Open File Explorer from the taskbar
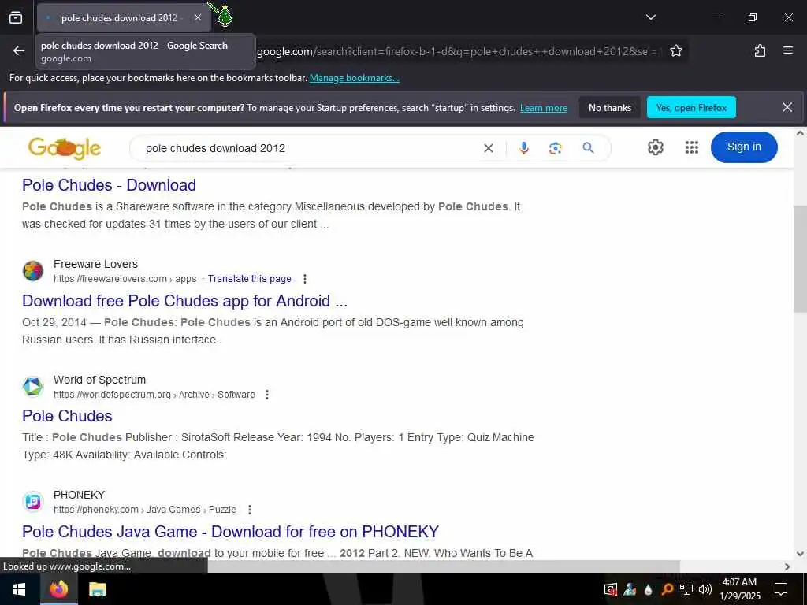The width and height of the screenshot is (807, 605). pyautogui.click(x=97, y=589)
